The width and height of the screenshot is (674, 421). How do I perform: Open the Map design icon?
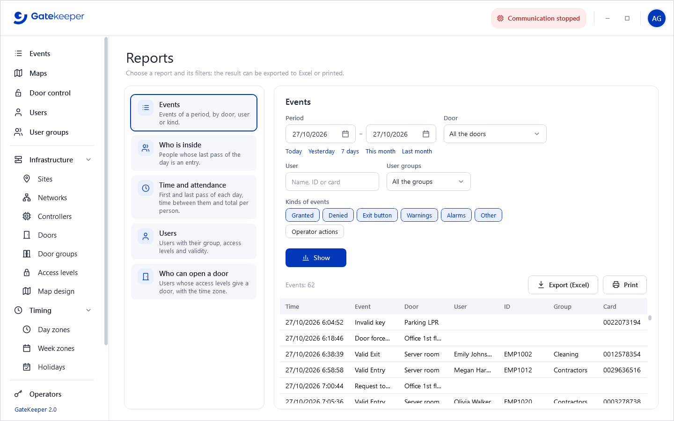click(x=27, y=291)
